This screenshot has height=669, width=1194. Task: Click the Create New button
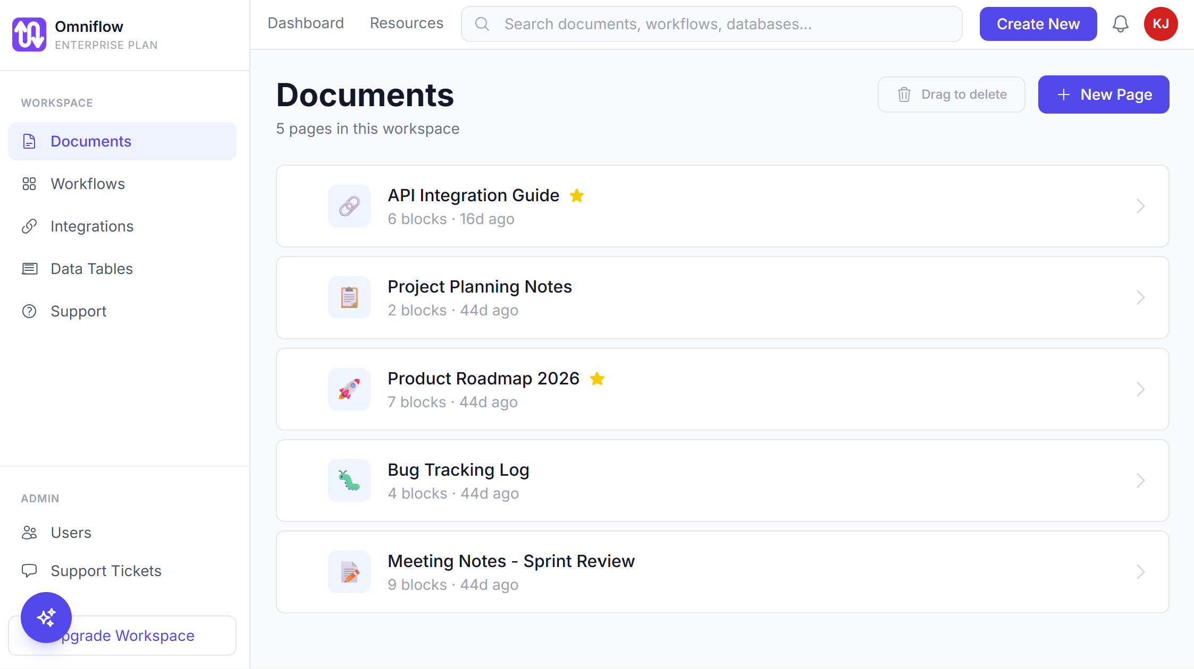1038,24
